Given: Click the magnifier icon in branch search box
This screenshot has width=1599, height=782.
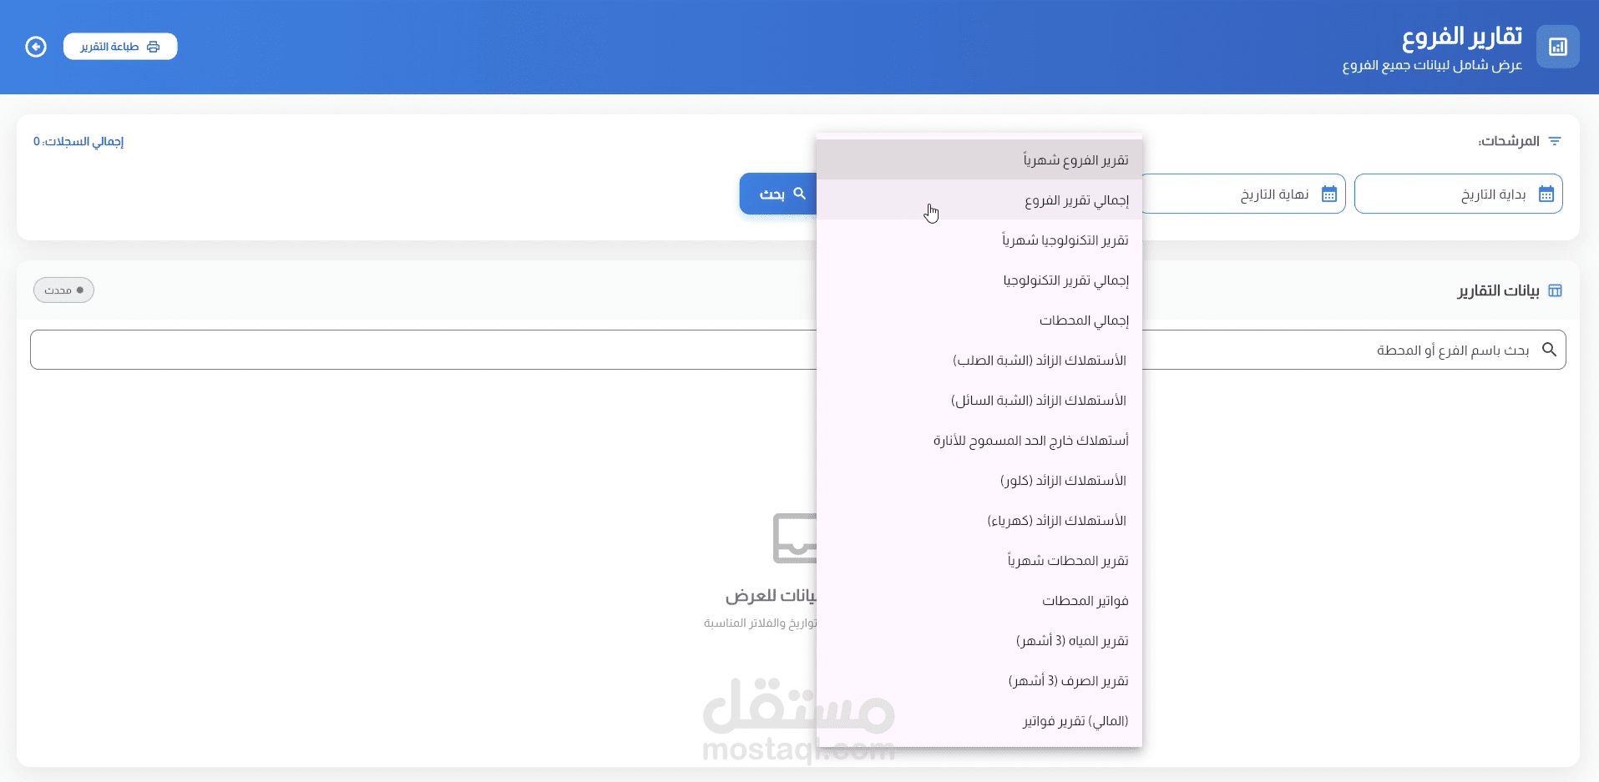Looking at the screenshot, I should pyautogui.click(x=1549, y=350).
